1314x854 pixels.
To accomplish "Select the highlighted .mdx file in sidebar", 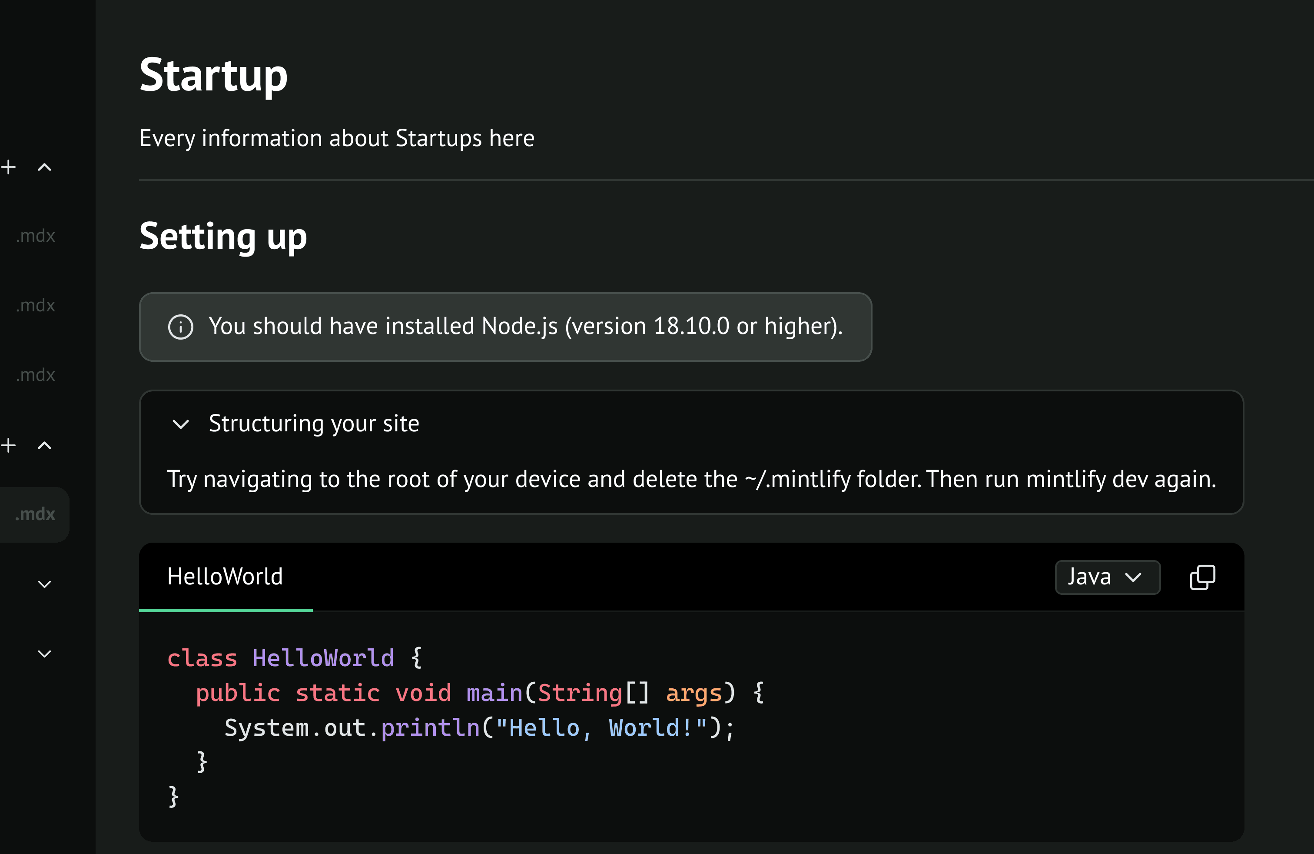I will [35, 514].
